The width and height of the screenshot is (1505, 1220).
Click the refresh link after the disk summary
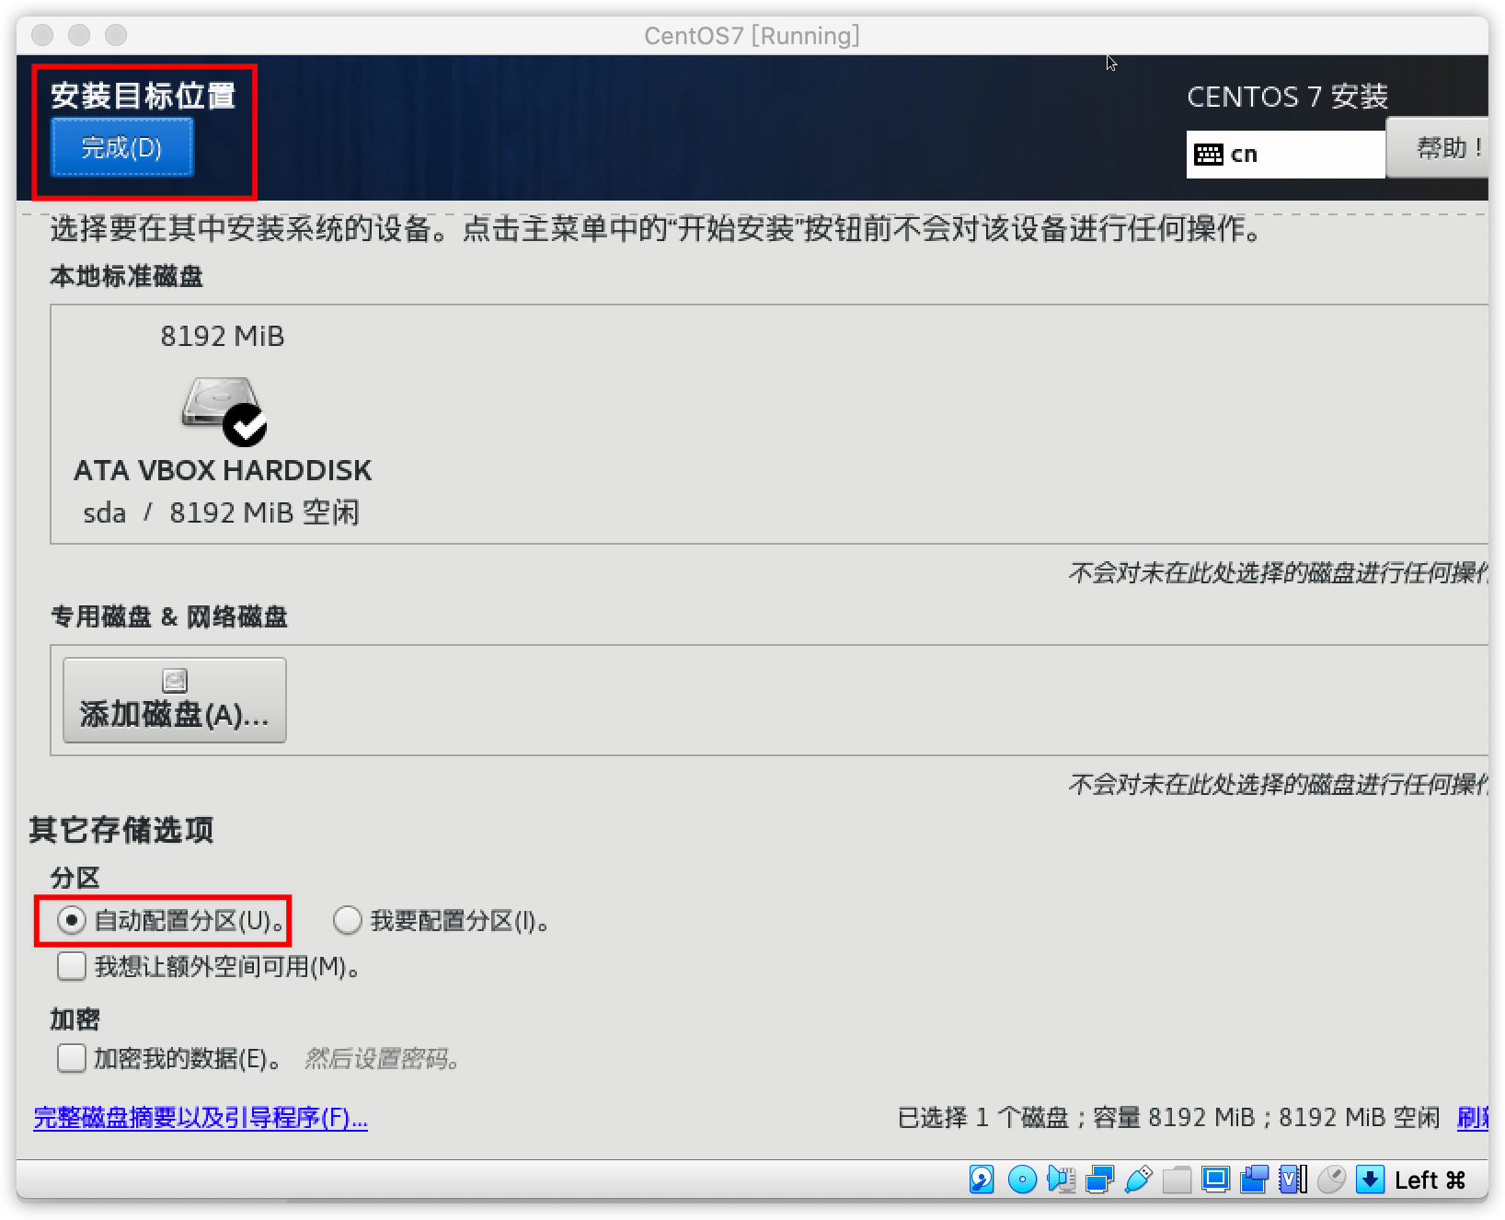(1473, 1118)
